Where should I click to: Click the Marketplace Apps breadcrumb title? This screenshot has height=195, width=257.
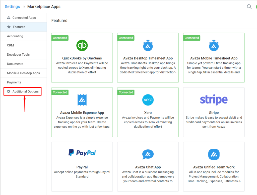click(44, 7)
